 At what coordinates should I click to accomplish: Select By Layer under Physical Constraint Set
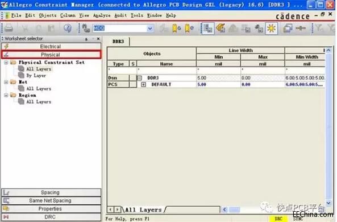pos(36,76)
